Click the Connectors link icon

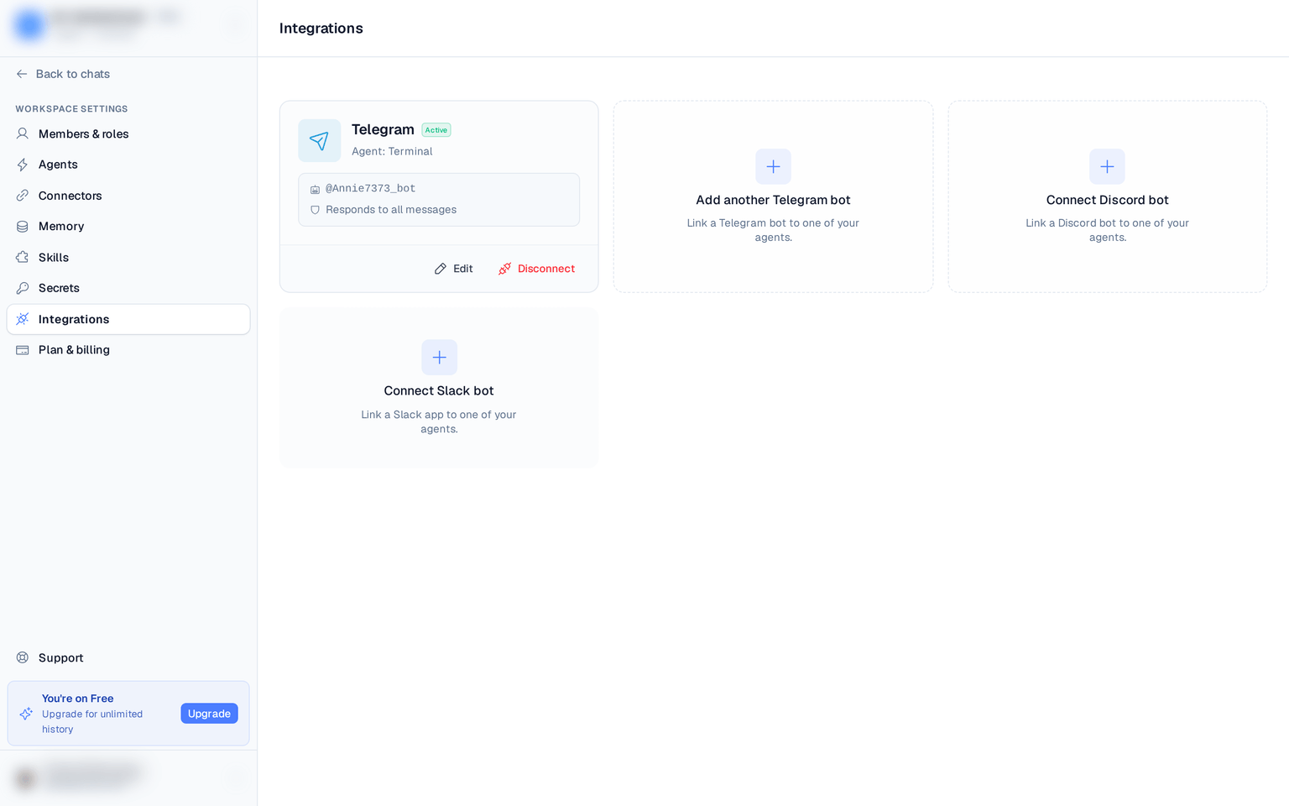(23, 196)
